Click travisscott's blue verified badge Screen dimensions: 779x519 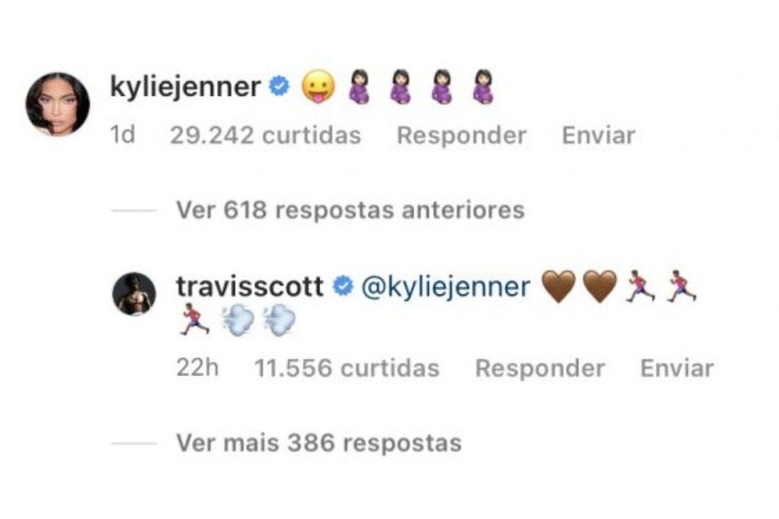342,286
